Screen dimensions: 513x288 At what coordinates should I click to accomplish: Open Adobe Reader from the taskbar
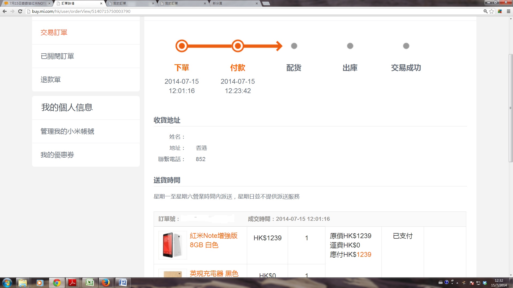click(x=72, y=283)
